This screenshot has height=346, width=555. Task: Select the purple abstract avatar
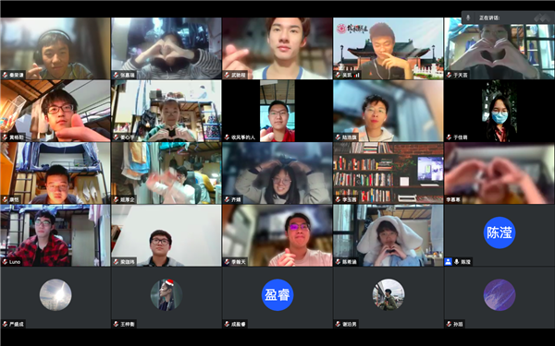(499, 295)
